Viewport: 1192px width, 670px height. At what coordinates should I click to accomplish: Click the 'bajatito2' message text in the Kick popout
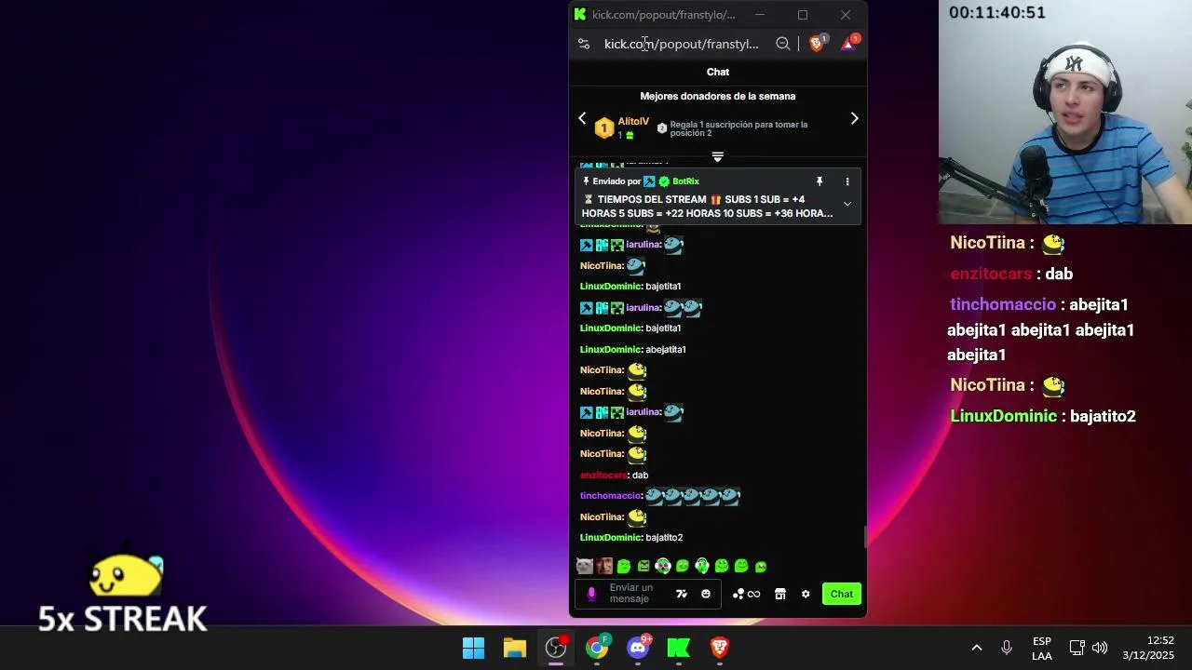coord(664,538)
